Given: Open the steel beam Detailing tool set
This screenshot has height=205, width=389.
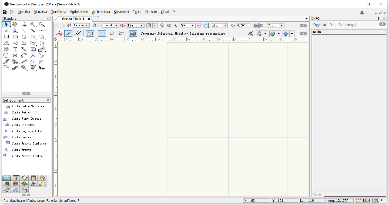Looking at the screenshot, I should 25,190.
